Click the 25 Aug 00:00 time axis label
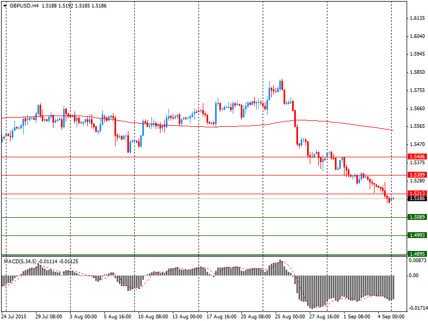This screenshot has width=428, height=321. coord(290,317)
